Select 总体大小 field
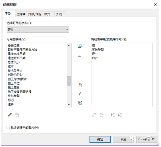This screenshot has height=147, width=161. (13, 62)
